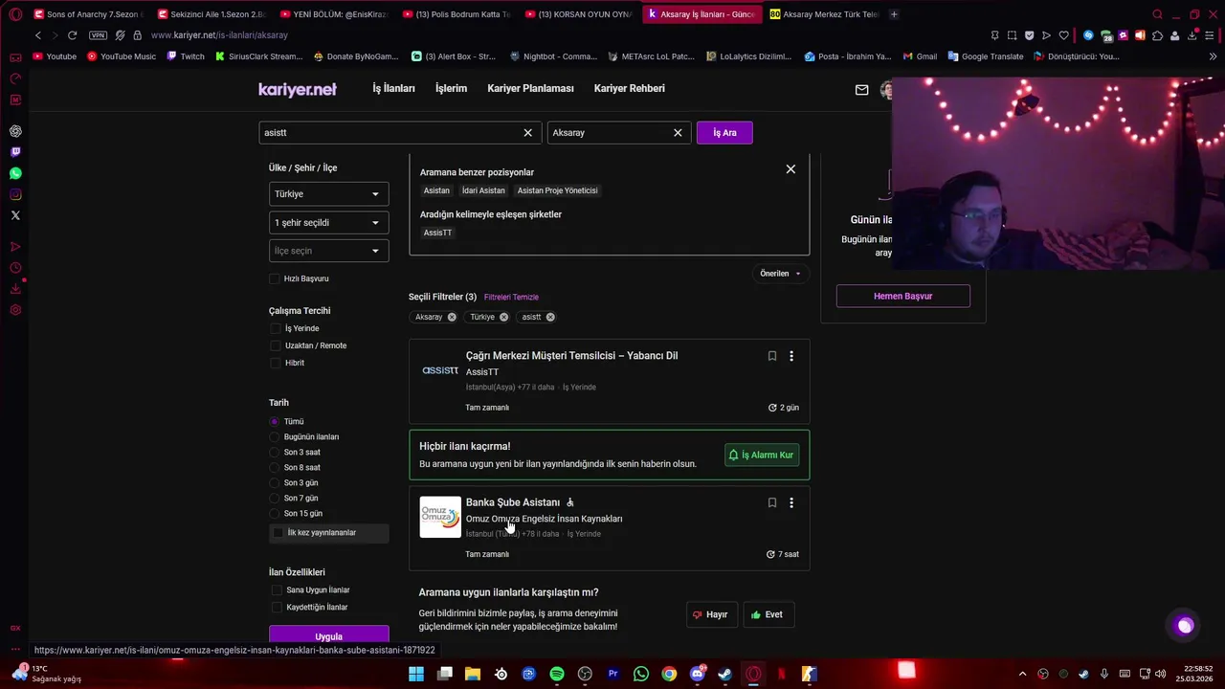1225x689 pixels.
Task: Open the messages envelope icon
Action: click(861, 89)
